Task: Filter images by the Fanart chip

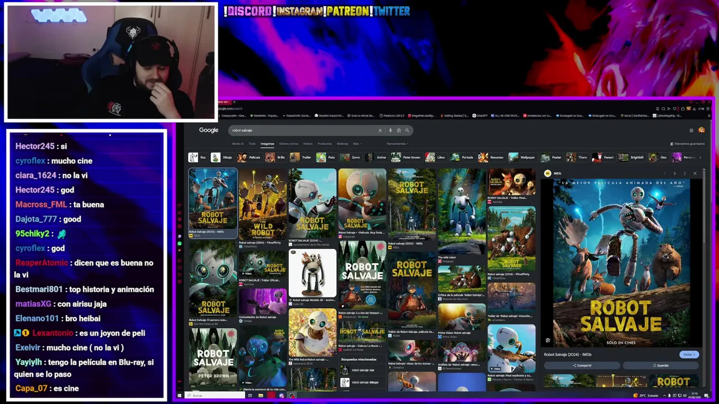Action: 603,158
